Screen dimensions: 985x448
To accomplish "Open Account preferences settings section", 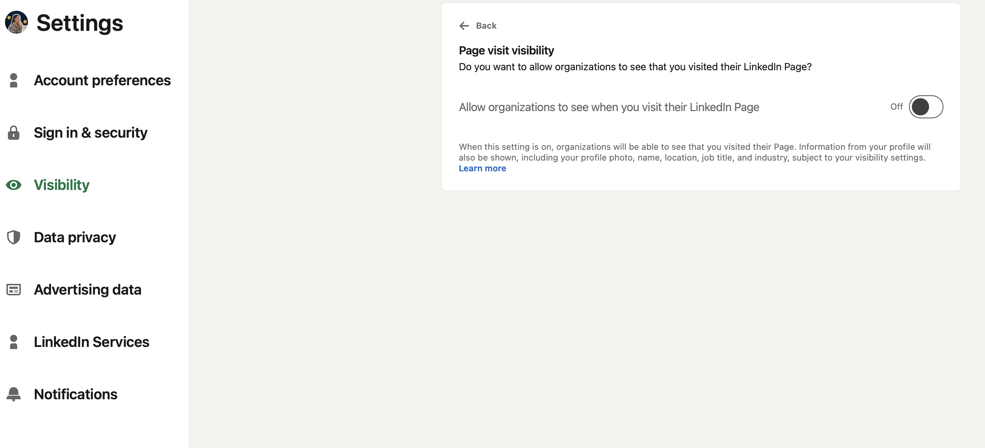I will (x=103, y=80).
